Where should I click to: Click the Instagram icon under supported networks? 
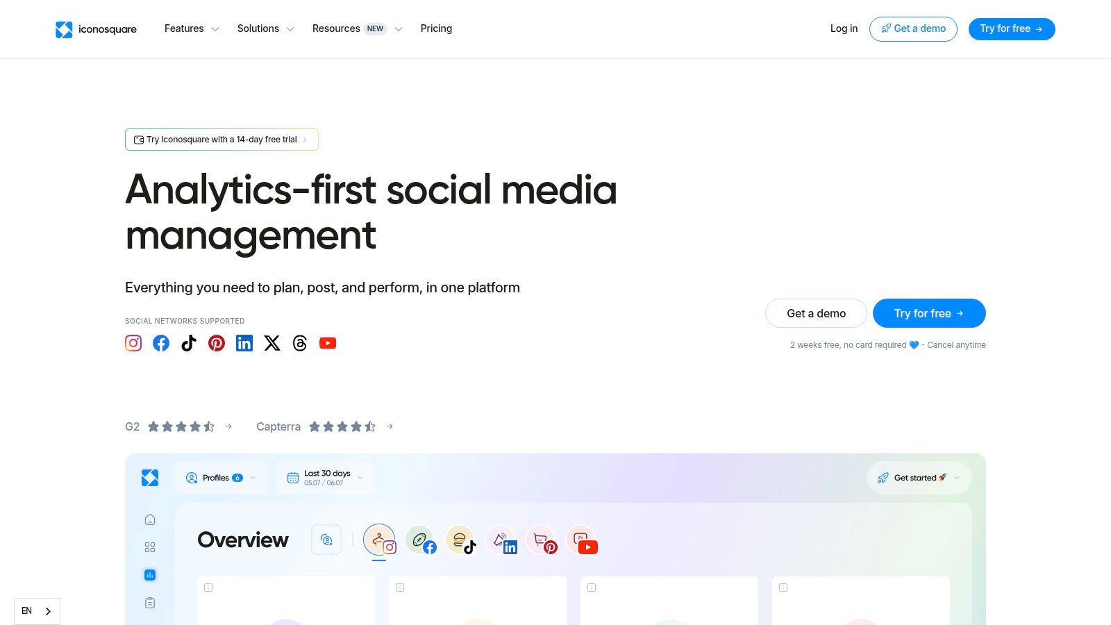click(133, 343)
